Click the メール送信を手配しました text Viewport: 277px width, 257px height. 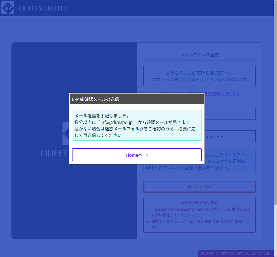102,116
